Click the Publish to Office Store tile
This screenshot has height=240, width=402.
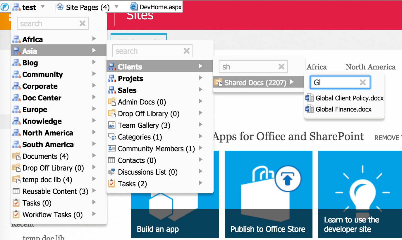coord(268,194)
